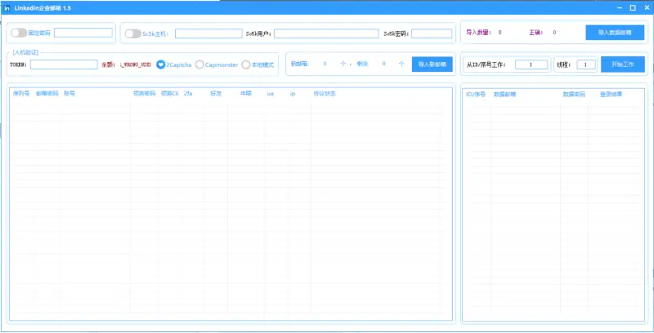
Task: Click the 开始工作 button
Action: click(x=622, y=64)
